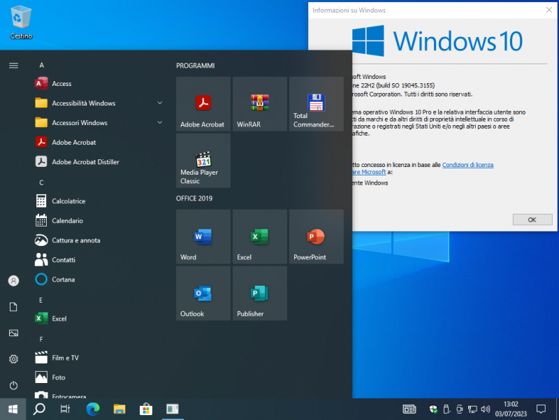Open Windows Security tray icon
The width and height of the screenshot is (559, 420).
point(433,409)
